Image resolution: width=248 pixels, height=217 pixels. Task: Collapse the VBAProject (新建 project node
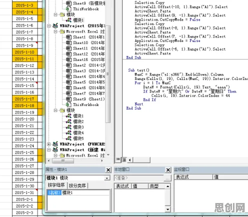point(49,150)
